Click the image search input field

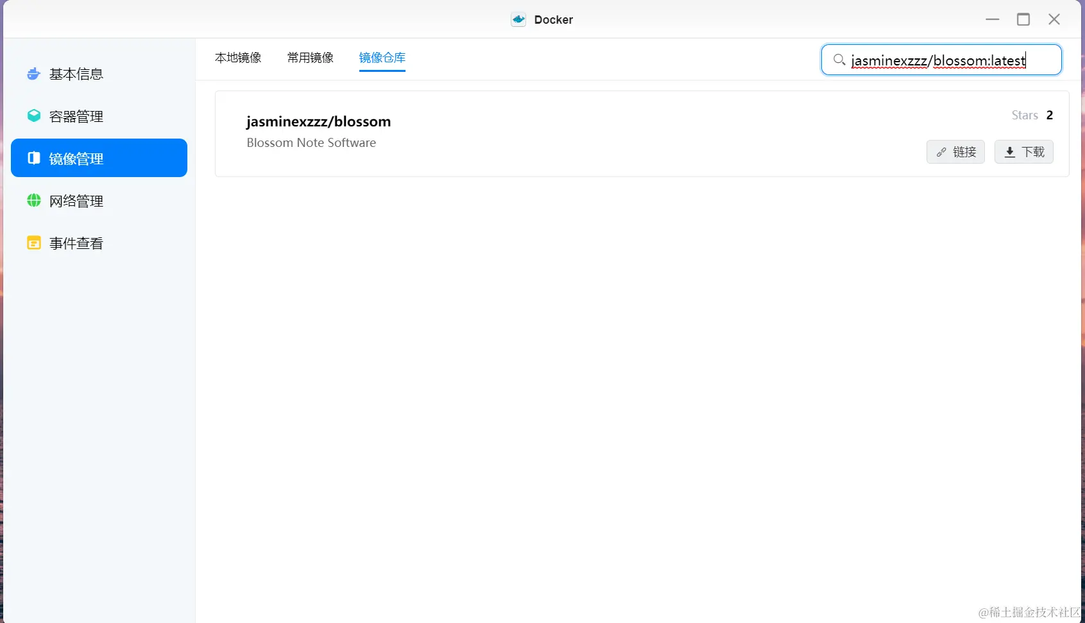941,60
